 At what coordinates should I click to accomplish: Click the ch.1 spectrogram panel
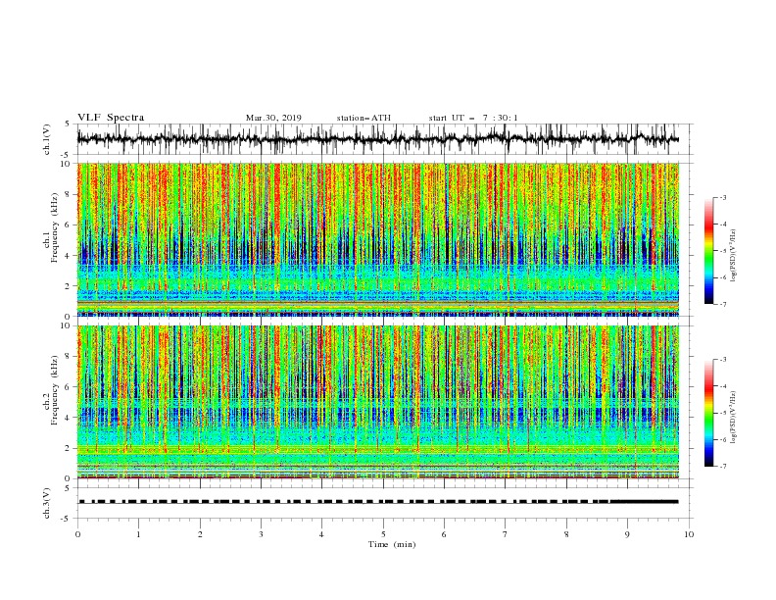(378, 239)
